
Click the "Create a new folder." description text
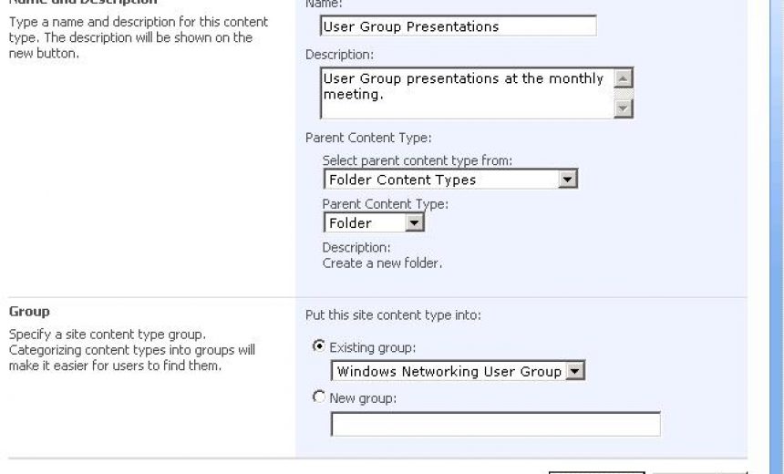tap(382, 263)
